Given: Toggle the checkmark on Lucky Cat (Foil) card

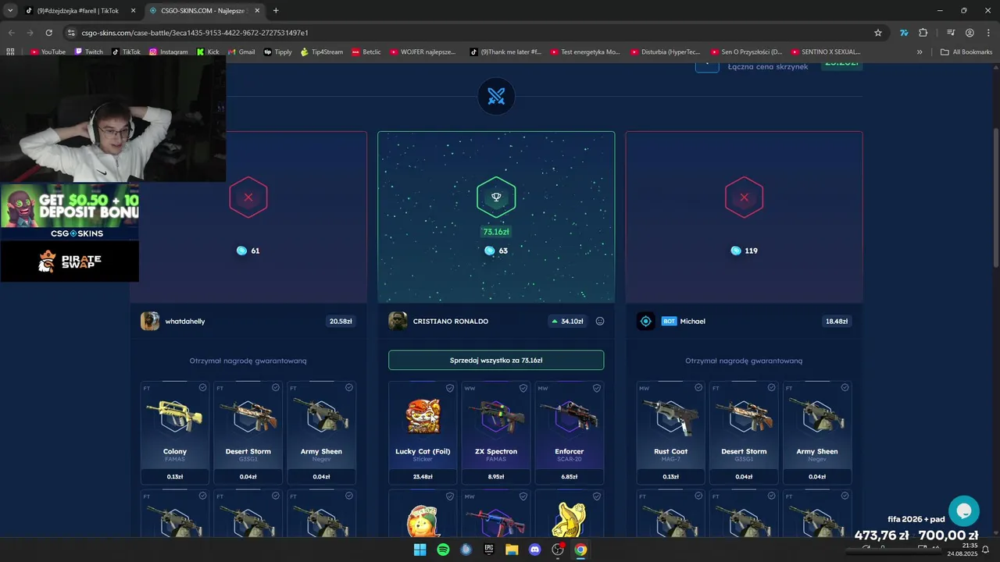Looking at the screenshot, I should click(x=450, y=388).
